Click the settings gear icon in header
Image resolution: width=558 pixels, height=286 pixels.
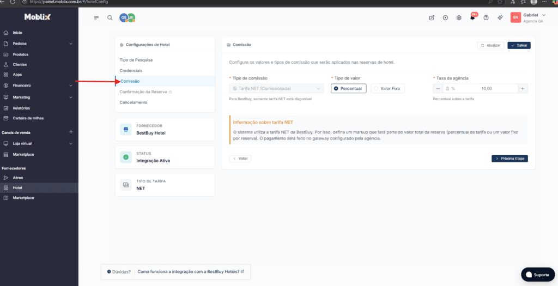(x=459, y=18)
